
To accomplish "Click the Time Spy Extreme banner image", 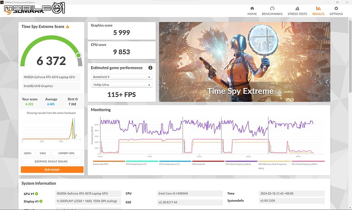I will [x=245, y=62].
